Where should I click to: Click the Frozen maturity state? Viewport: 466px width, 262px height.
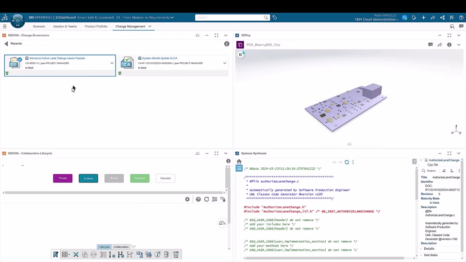pos(114,178)
